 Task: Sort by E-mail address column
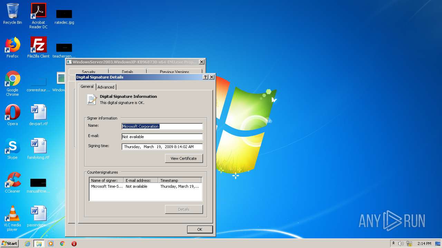(x=141, y=180)
